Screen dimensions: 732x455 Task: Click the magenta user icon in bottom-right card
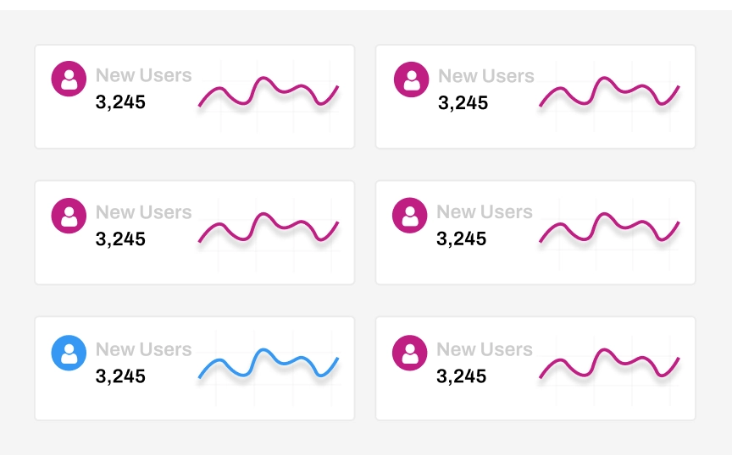[410, 353]
